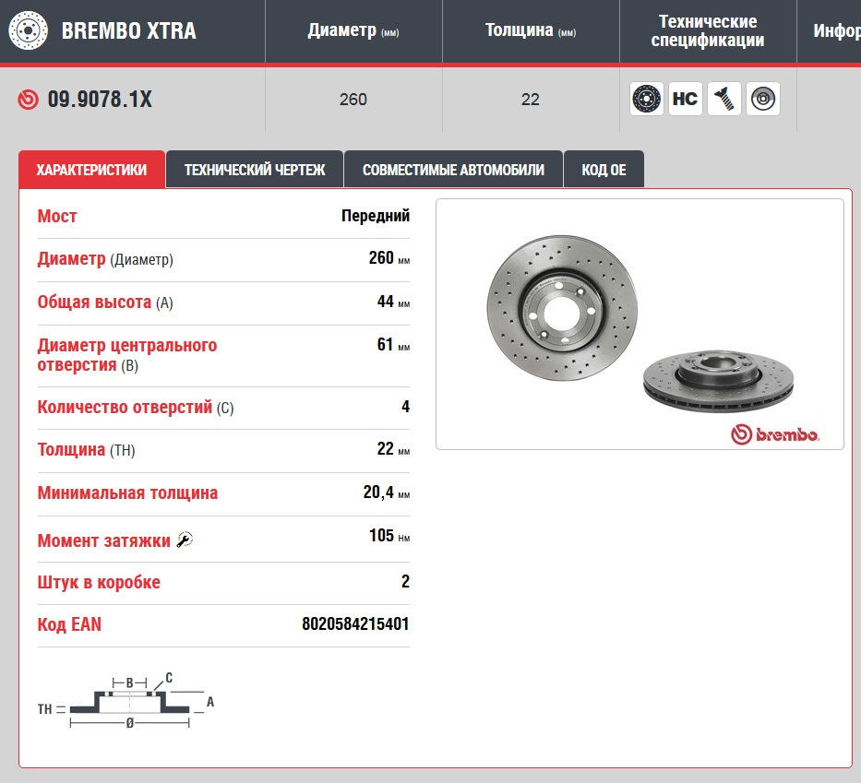The height and width of the screenshot is (783, 861).
Task: Click the fixing screw specification icon
Action: point(724,99)
